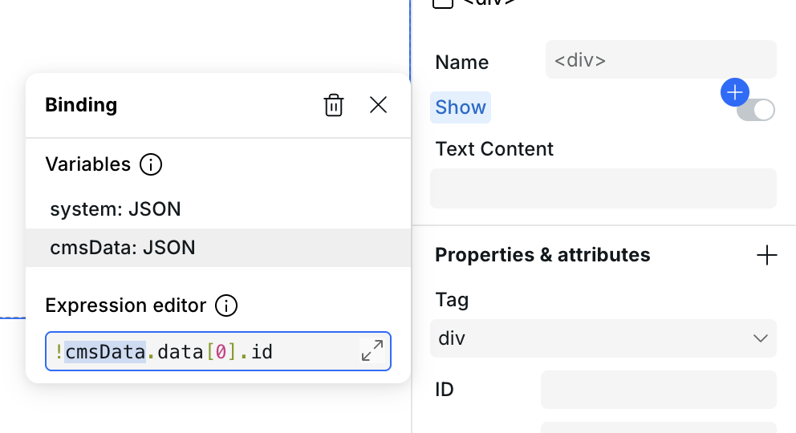The width and height of the screenshot is (796, 433).
Task: Click the blue plus binding button
Action: click(734, 92)
